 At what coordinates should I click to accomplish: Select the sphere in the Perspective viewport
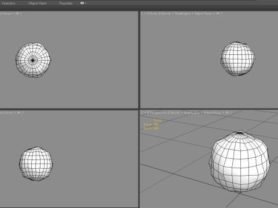[x=239, y=162]
